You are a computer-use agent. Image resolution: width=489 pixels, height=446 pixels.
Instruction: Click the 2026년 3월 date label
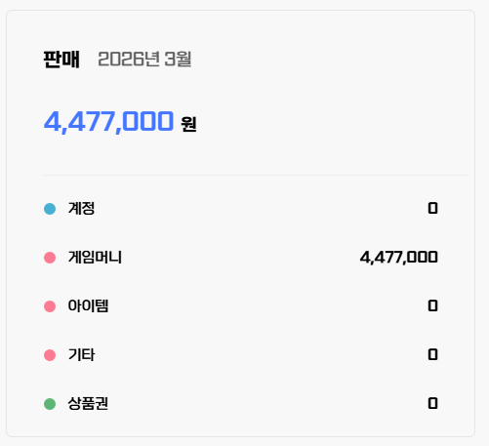[144, 60]
